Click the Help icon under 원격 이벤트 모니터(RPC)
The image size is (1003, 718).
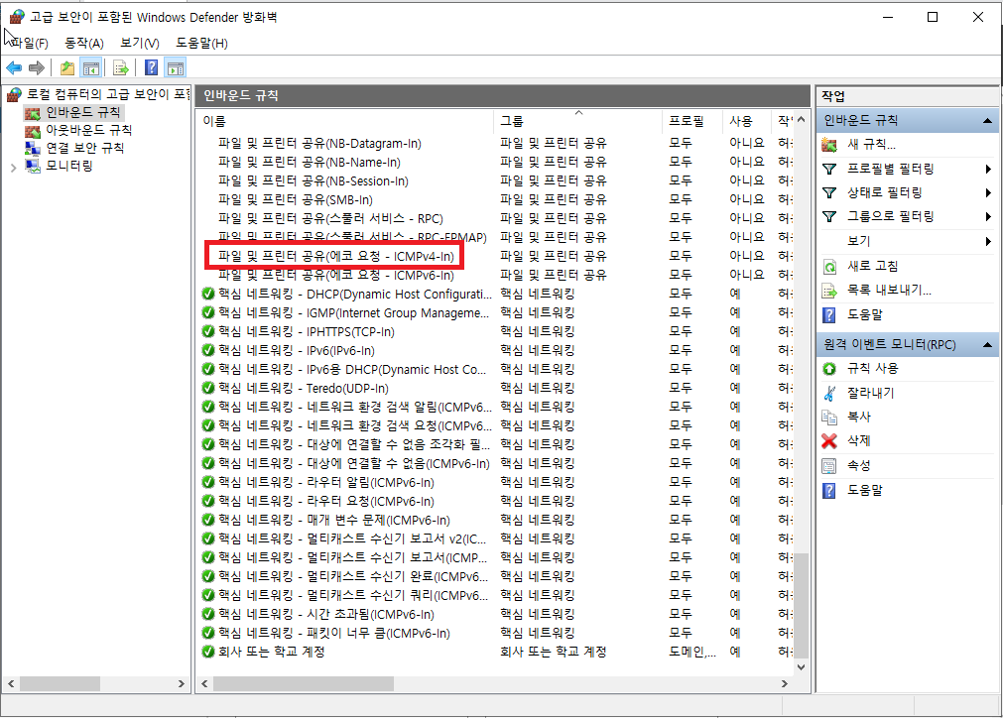tap(829, 490)
